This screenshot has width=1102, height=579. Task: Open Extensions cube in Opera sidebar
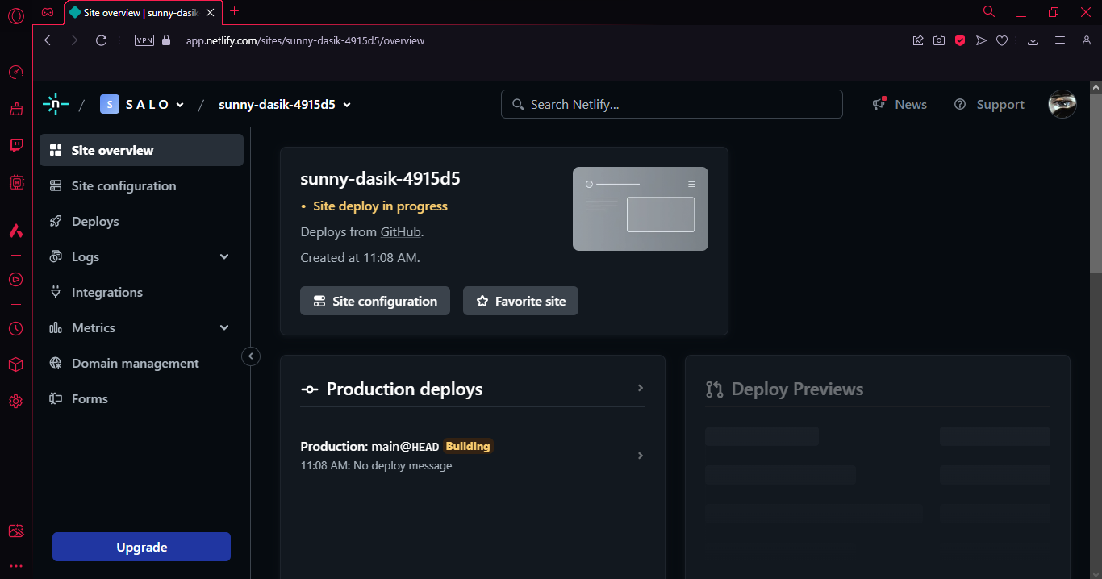point(15,364)
